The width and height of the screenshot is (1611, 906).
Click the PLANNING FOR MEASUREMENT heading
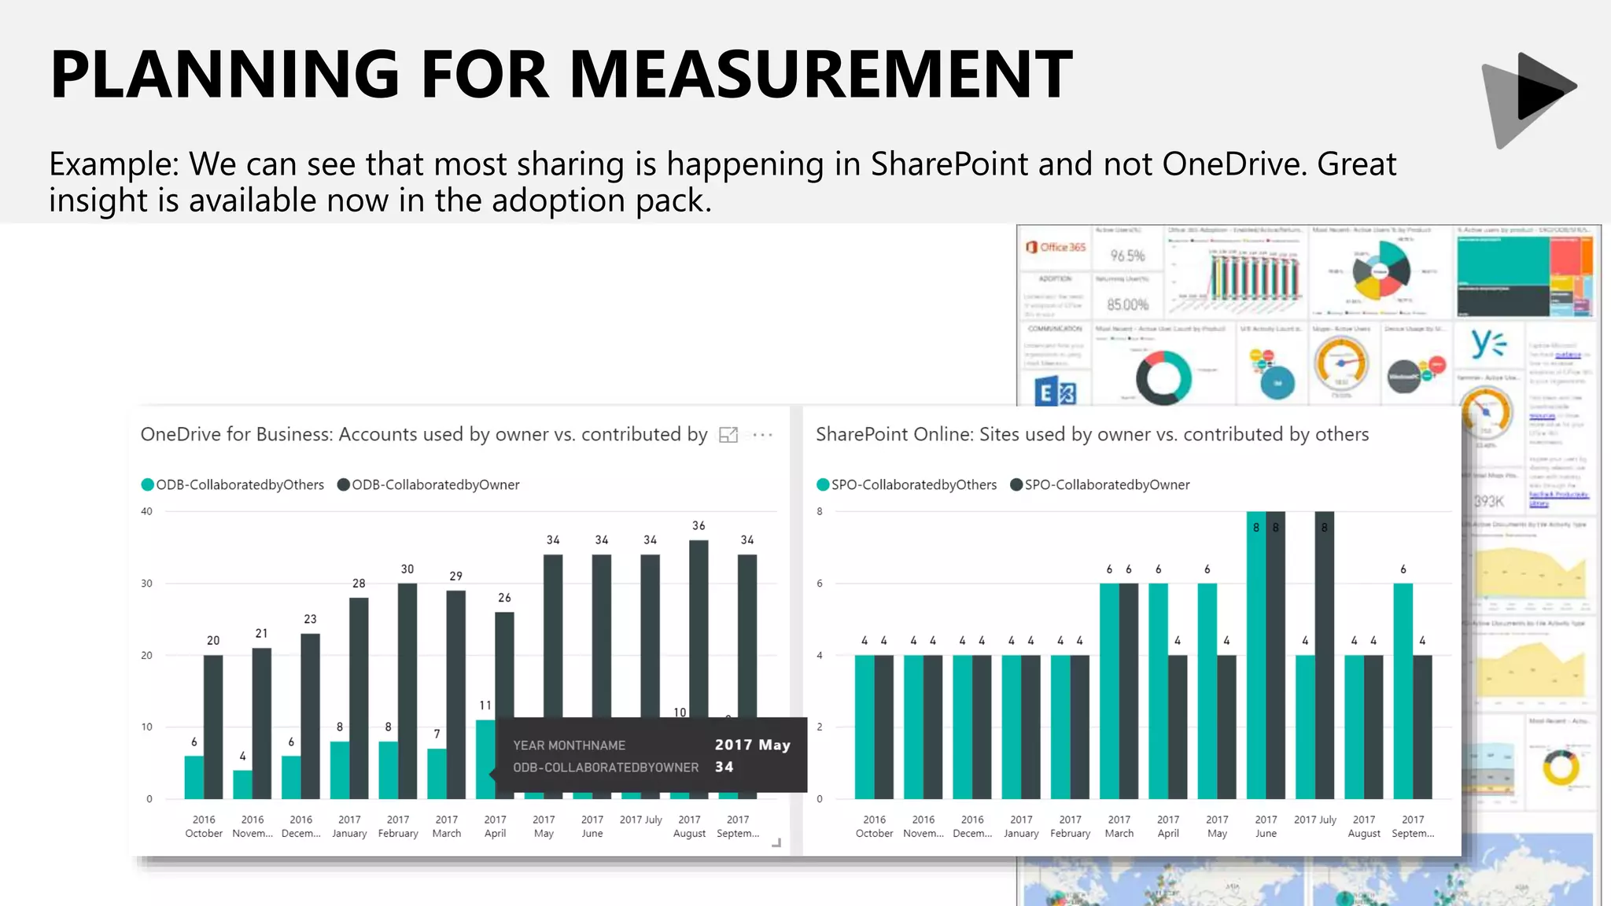[561, 74]
